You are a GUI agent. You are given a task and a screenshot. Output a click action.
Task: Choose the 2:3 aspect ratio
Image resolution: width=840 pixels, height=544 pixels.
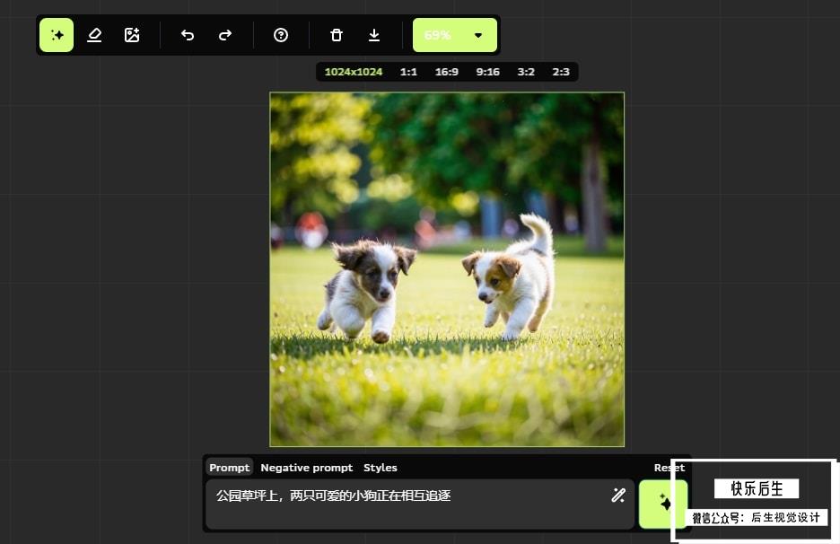pyautogui.click(x=561, y=72)
